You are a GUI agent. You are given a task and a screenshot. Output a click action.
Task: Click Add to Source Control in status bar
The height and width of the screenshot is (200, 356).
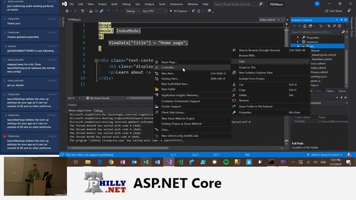tap(325, 155)
